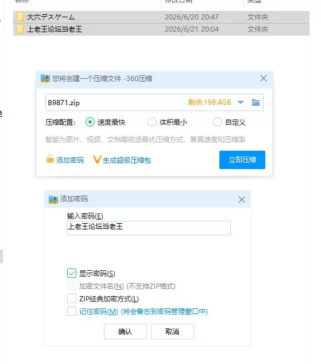Viewport: 321px width, 364px height.
Task: Click the 添加密码 link text
Action: [x=70, y=160]
